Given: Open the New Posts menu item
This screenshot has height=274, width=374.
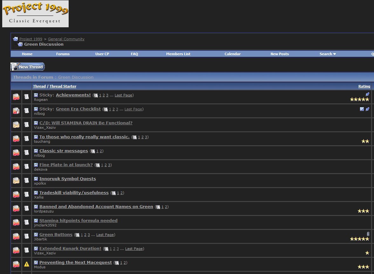Looking at the screenshot, I should (280, 54).
